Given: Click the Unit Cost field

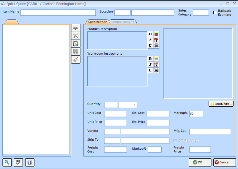Looking at the screenshot, I should point(116,114).
